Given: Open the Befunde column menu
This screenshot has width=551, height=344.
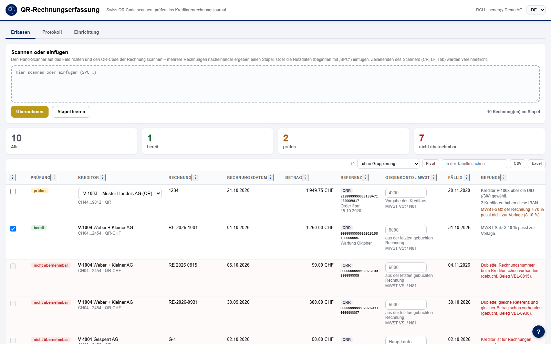Looking at the screenshot, I should click(504, 178).
